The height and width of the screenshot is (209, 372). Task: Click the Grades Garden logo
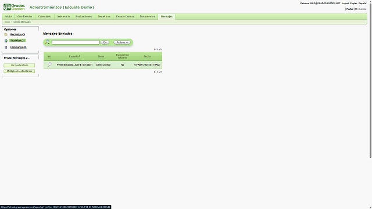click(14, 7)
